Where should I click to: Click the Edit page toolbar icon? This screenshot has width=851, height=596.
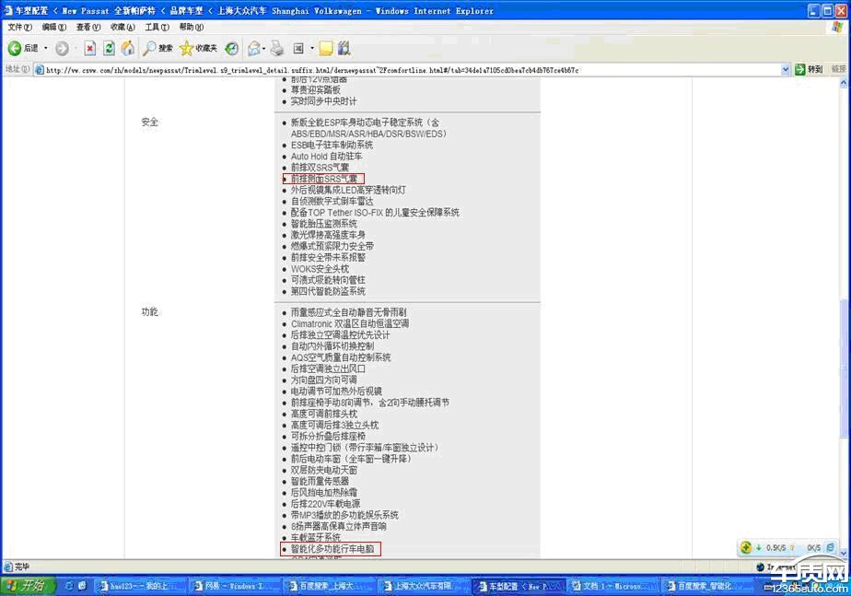[x=298, y=48]
